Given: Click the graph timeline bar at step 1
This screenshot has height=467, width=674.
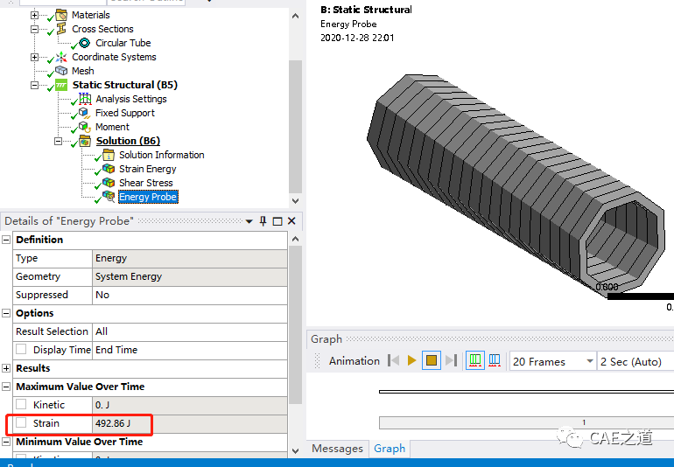Looking at the screenshot, I should point(527,422).
